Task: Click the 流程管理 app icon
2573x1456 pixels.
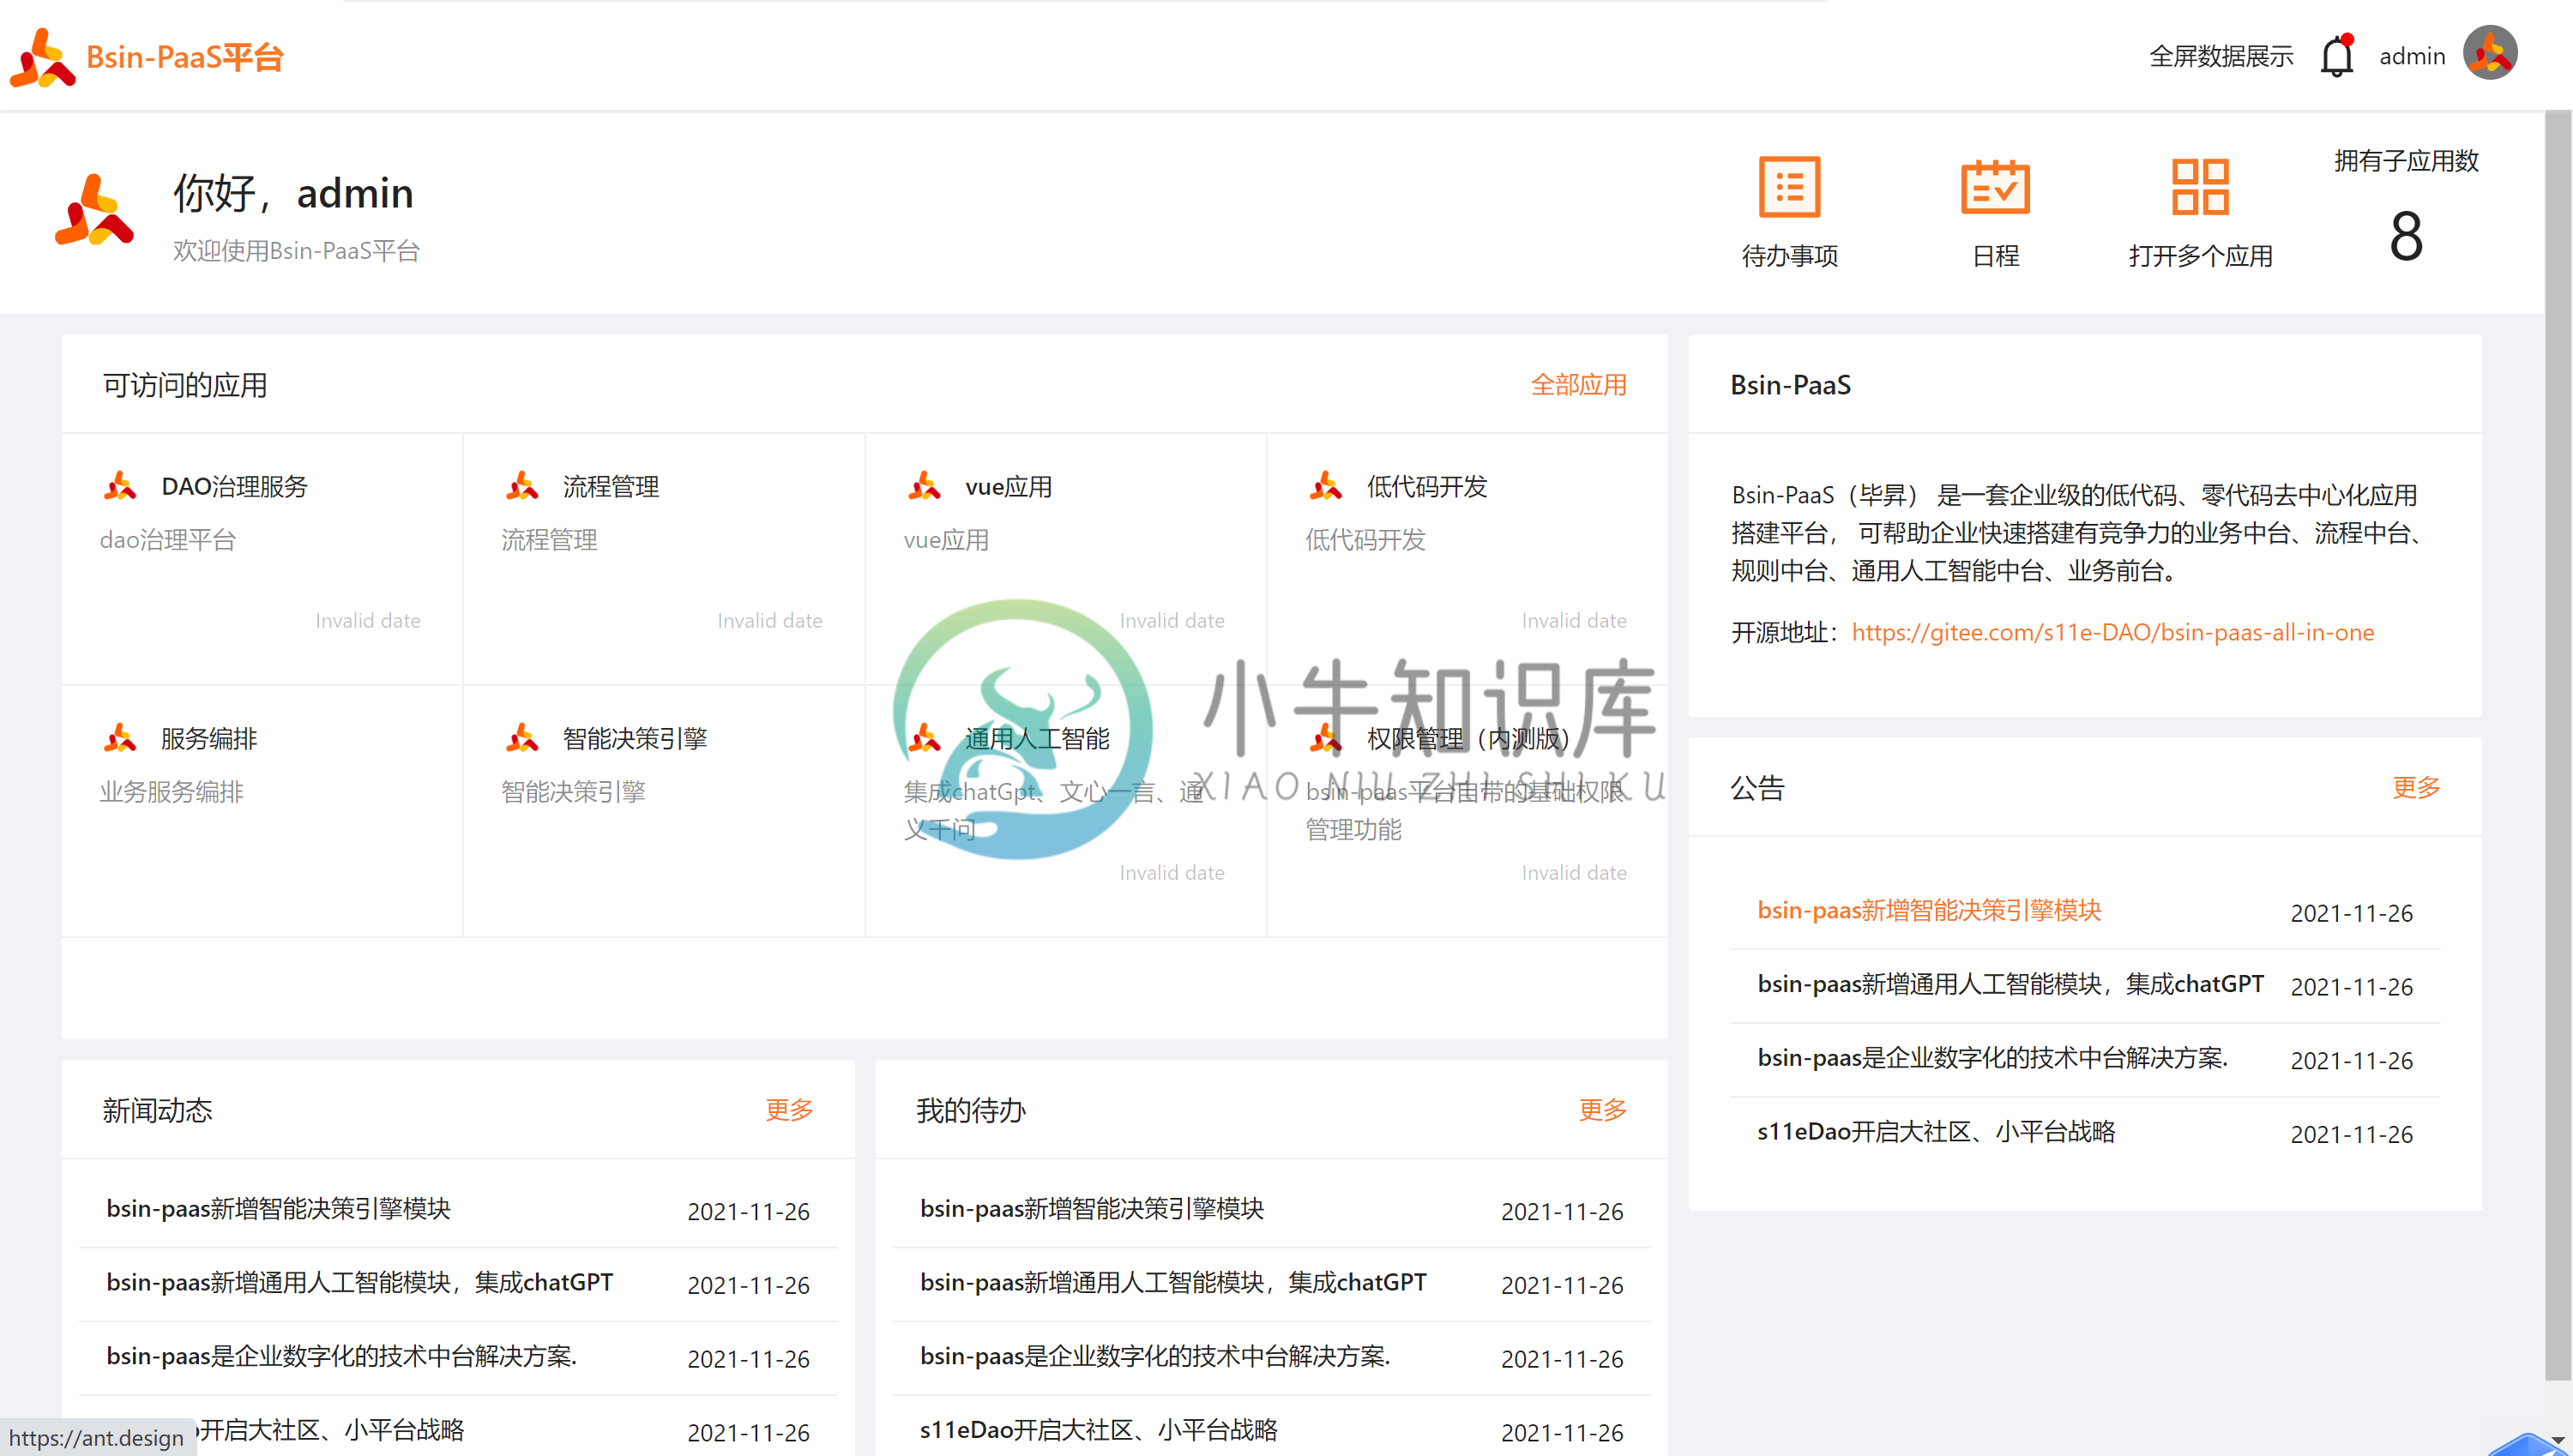Action: click(522, 486)
